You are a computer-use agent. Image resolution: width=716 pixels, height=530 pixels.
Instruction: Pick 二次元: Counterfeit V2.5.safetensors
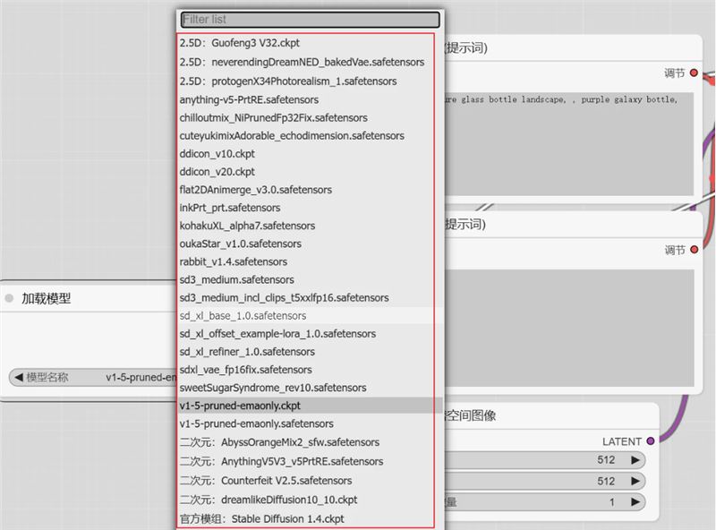tap(265, 481)
